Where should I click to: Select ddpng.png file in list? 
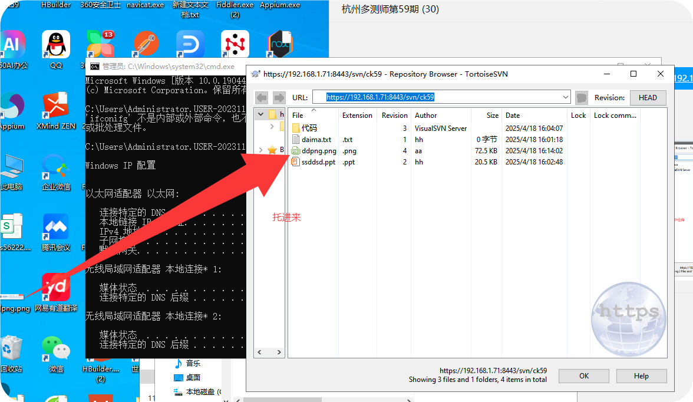tap(319, 151)
